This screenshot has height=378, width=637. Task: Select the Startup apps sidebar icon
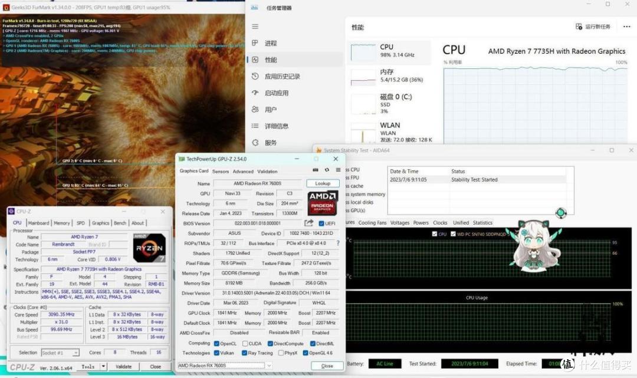coord(255,93)
